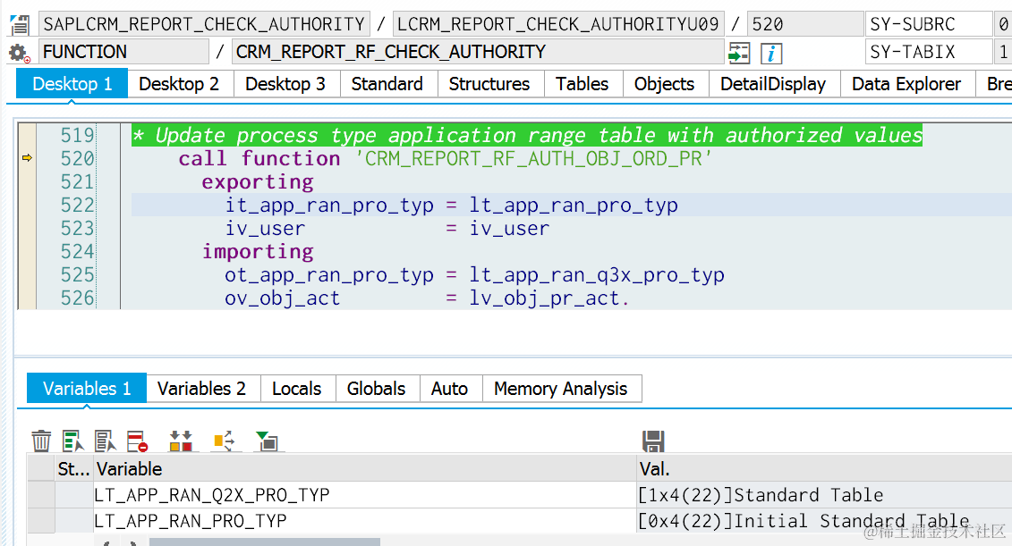This screenshot has height=546, width=1012.
Task: Click the SAPLCRM_REPORT_CHECK_AUTHORITY program field
Action: 205,24
